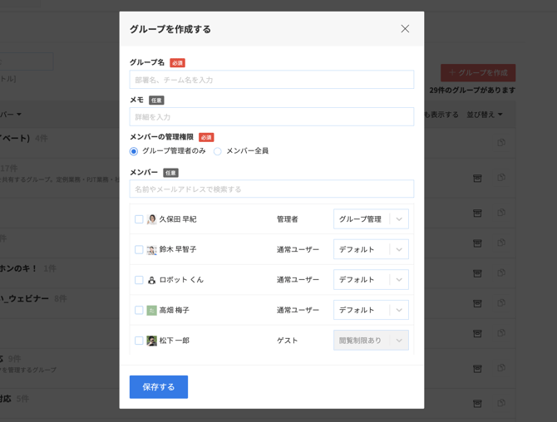The height and width of the screenshot is (422, 557).
Task: Click the archive icon in background row 'ホンのキ！ 1件'
Action: tap(477, 273)
